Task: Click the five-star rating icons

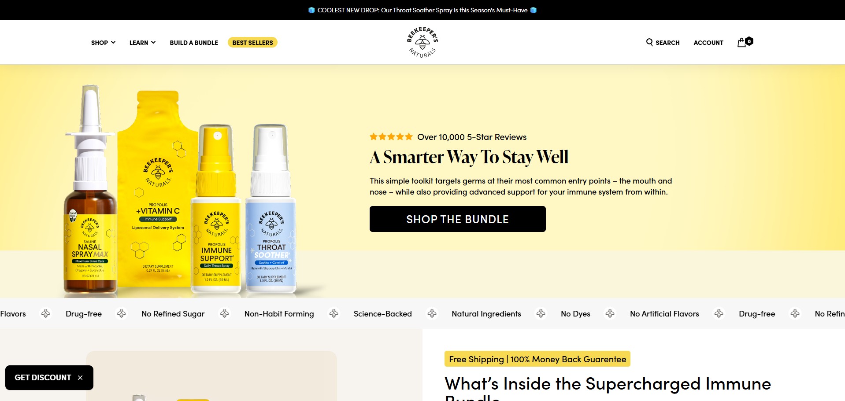Action: tap(391, 137)
